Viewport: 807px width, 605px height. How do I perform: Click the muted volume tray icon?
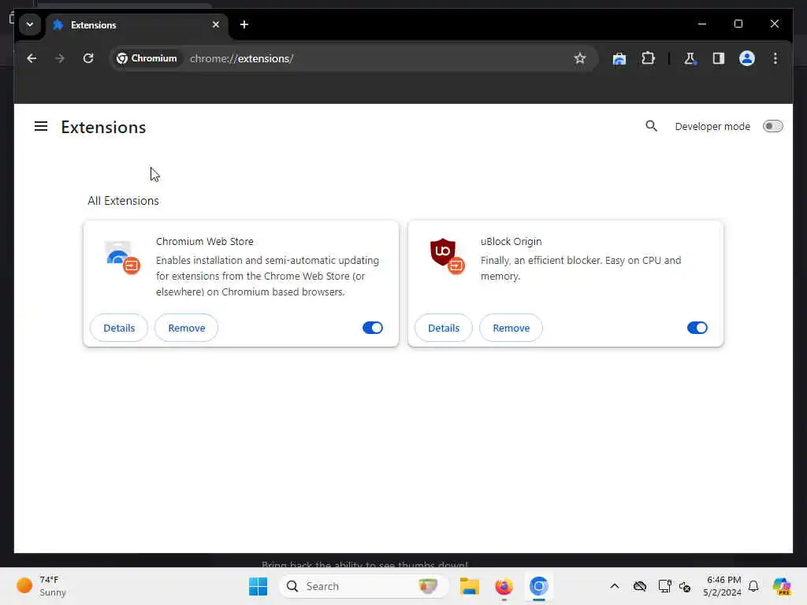(x=685, y=586)
